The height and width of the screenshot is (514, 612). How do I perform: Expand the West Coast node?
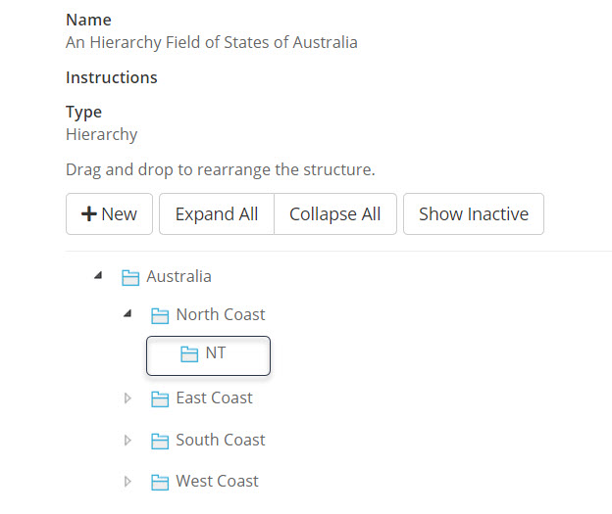[127, 482]
